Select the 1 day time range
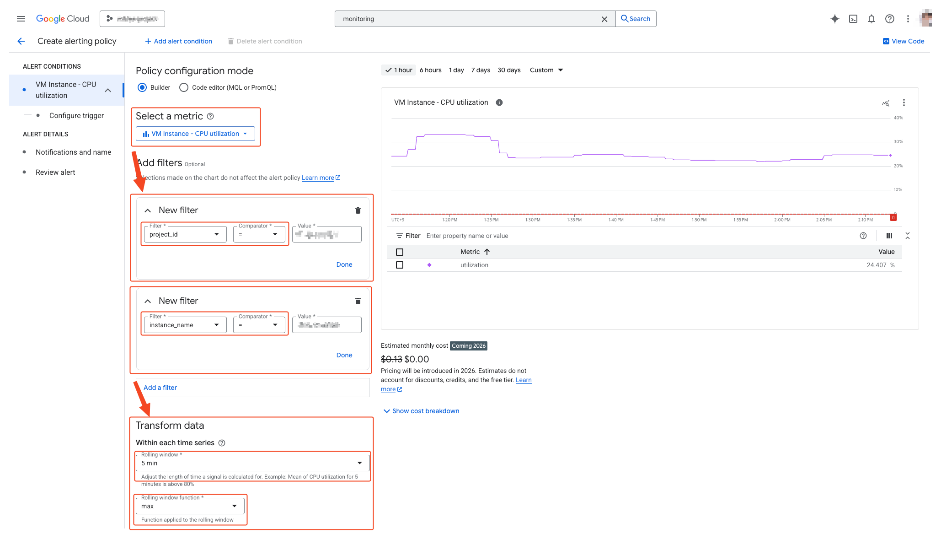This screenshot has height=539, width=941. click(456, 70)
